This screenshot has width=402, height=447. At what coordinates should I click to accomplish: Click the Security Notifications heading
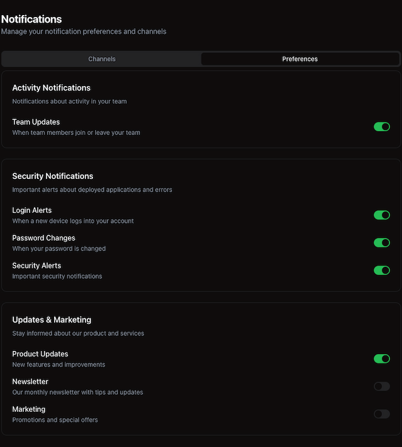click(x=53, y=176)
